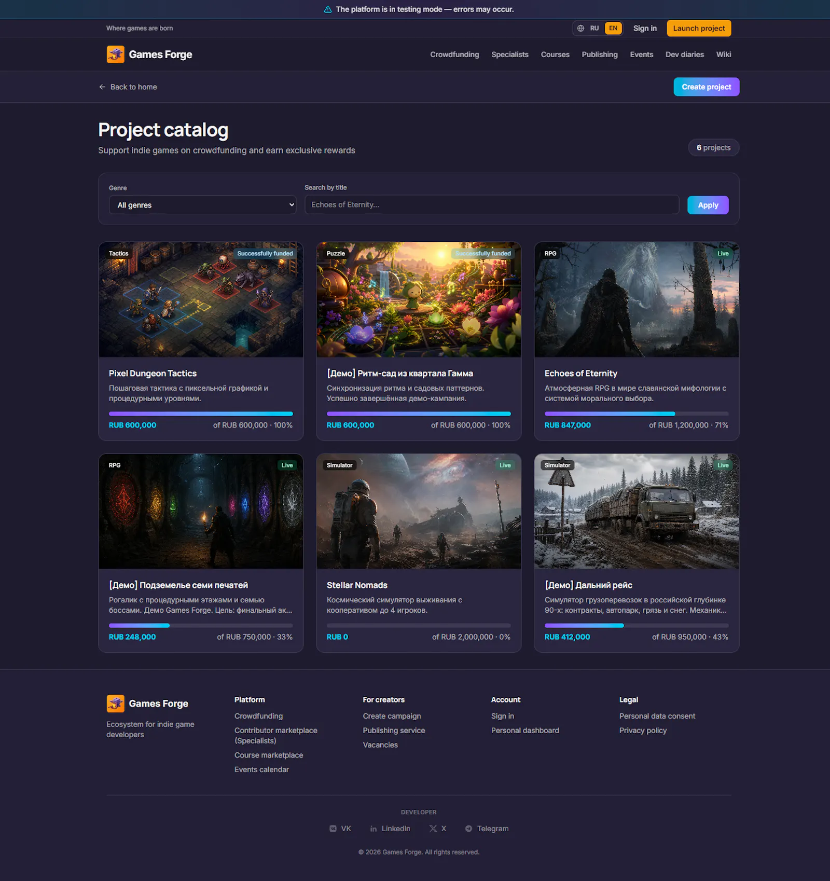The width and height of the screenshot is (830, 881).
Task: Open Publishing navigation item
Action: [600, 54]
